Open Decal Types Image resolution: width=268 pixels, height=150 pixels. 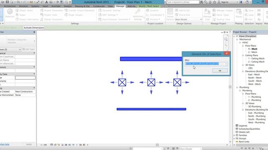pyautogui.click(x=221, y=15)
